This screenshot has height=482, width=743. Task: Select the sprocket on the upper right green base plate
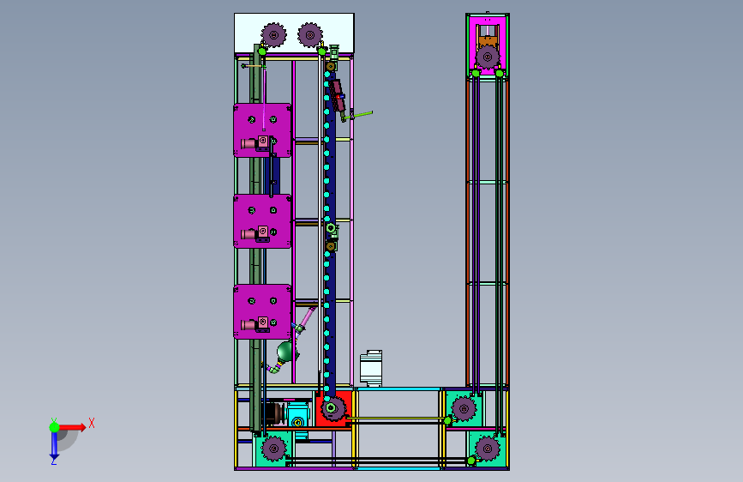(464, 408)
